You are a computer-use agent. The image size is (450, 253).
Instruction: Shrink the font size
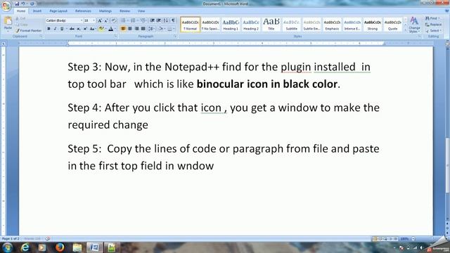[106, 20]
